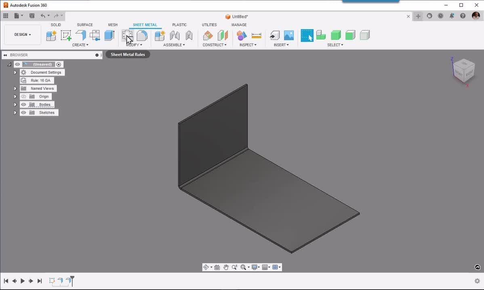Select the Flange tool

(81, 35)
